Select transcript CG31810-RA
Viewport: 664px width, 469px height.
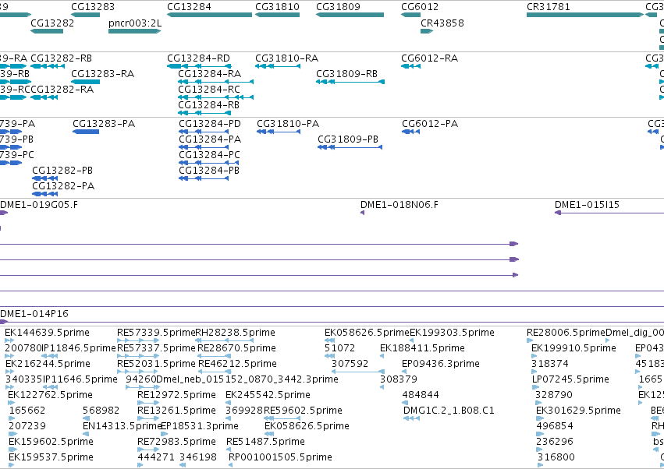click(278, 66)
